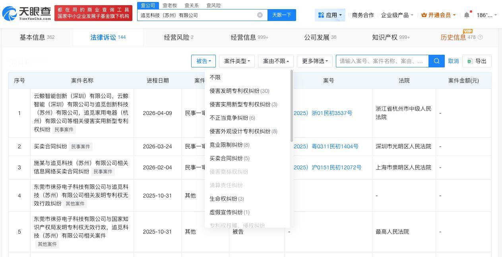This screenshot has width=502, height=257.
Task: Click the 天眼一下 search button
Action: (282, 15)
